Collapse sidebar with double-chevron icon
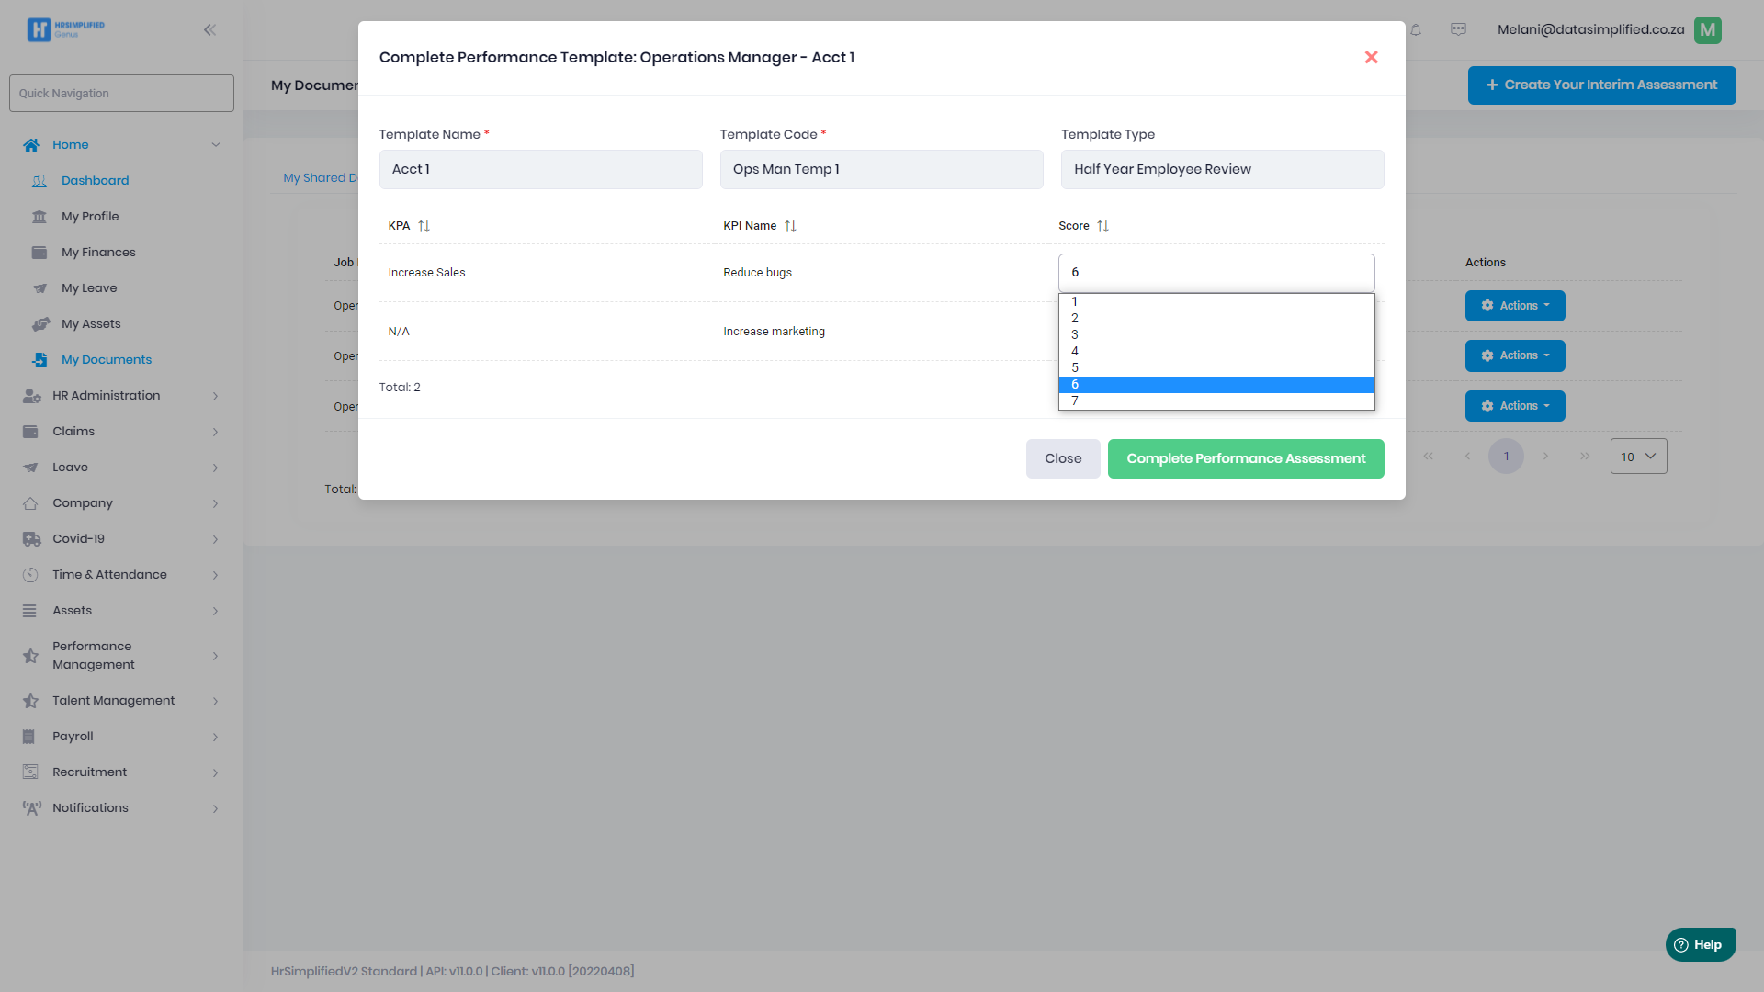The image size is (1764, 992). coord(209,29)
